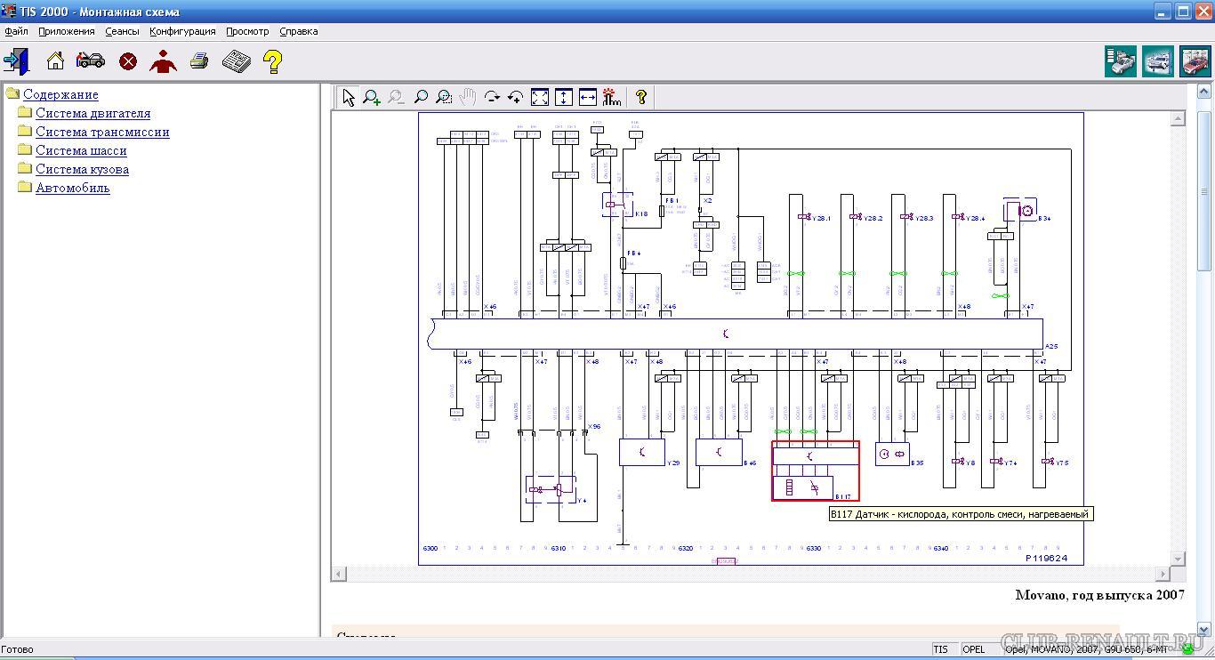Click the Y4 component in diagram

click(x=551, y=489)
